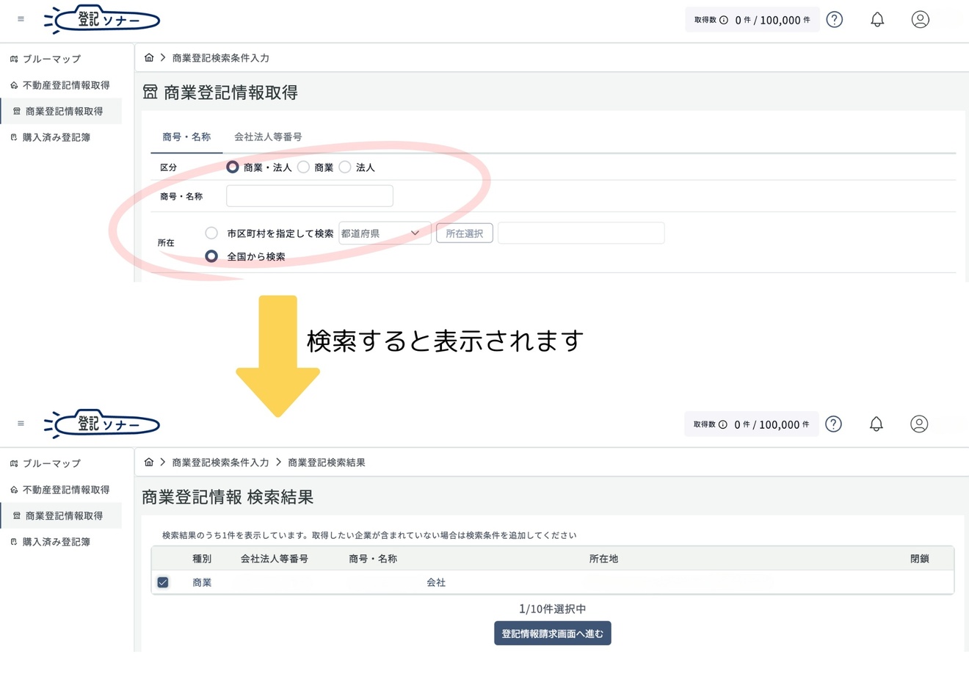Click 1/10件選択中 status text
969x685 pixels.
[x=553, y=609]
